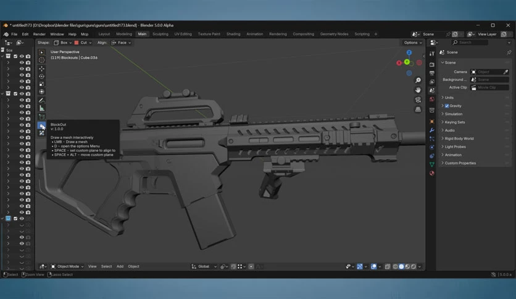This screenshot has width=516, height=299.
Task: Select the Add Cube tool
Action: (42, 117)
